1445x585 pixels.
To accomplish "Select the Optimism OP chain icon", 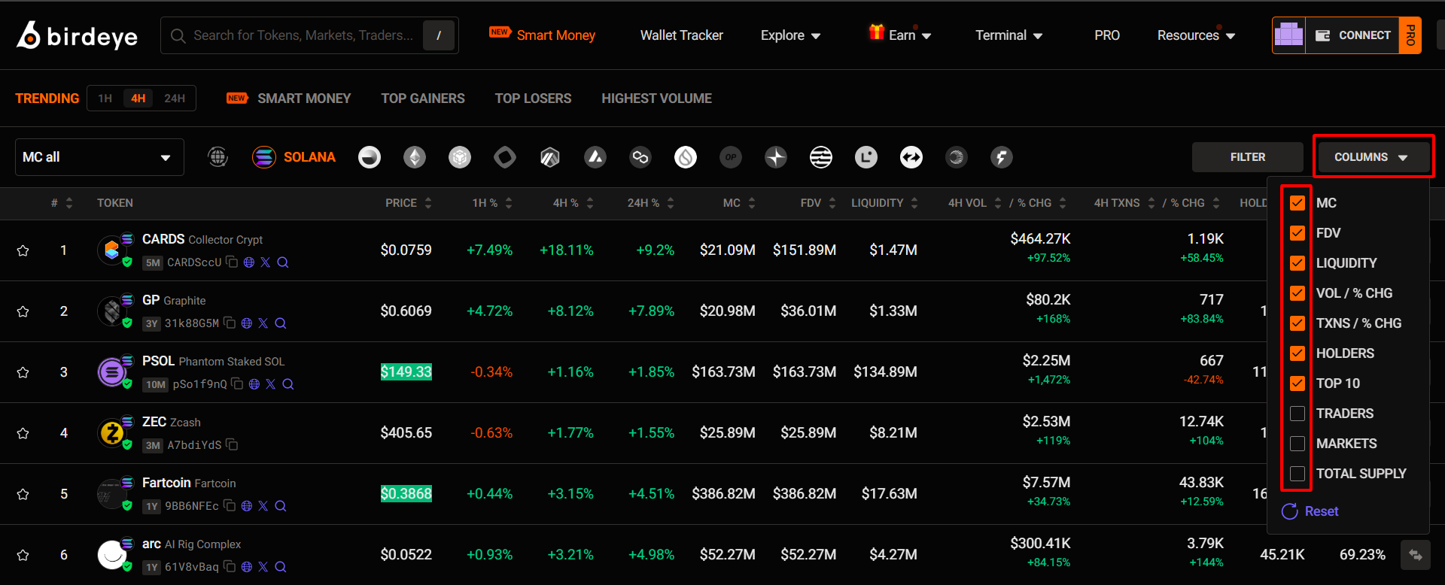I will click(x=731, y=157).
